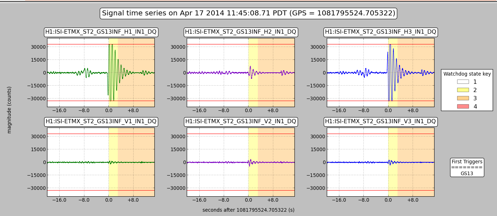The height and width of the screenshot is (216, 497).
Task: Click the '0.0' x-tick label under the V3 plot
Action: (x=388, y=200)
